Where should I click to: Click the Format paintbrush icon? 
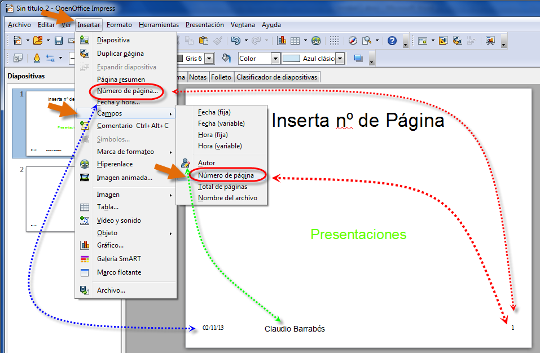(218, 41)
